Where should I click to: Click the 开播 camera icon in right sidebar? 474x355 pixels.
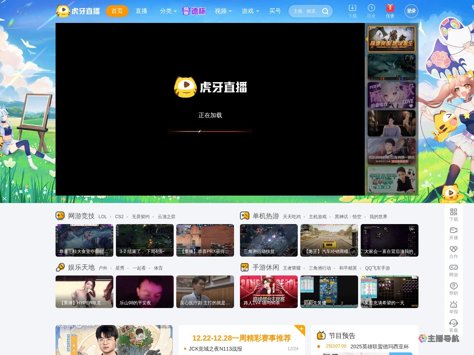(453, 231)
